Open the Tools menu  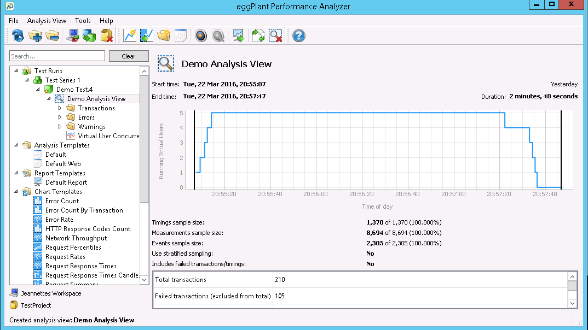pos(83,21)
